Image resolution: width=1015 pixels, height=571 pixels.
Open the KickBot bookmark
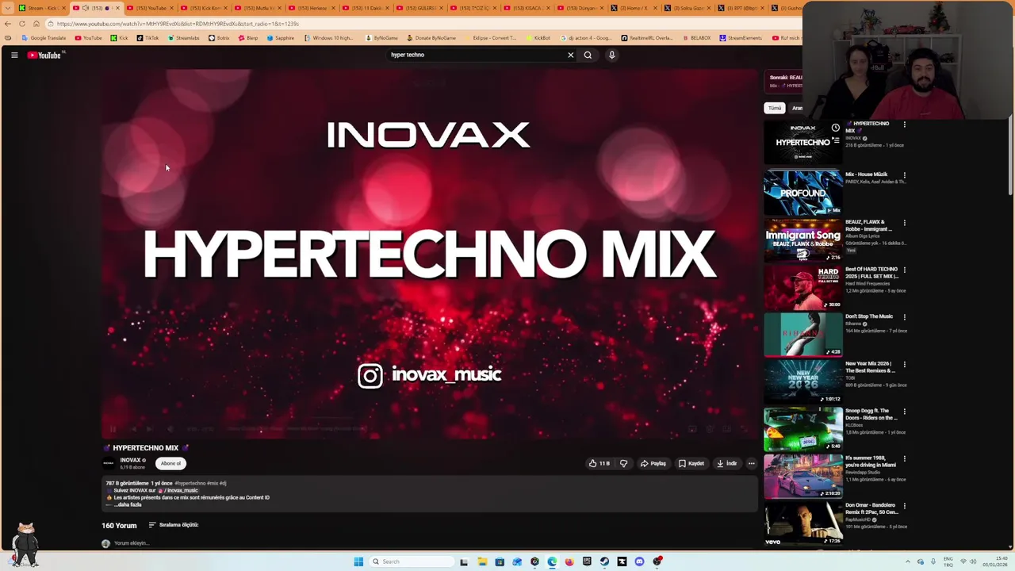[538, 38]
